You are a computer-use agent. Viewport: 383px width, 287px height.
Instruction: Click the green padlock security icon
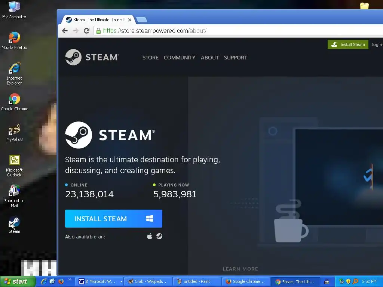pyautogui.click(x=98, y=31)
